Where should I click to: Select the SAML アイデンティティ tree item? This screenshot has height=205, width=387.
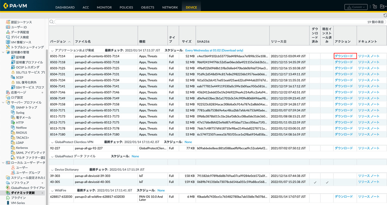coord(30,153)
